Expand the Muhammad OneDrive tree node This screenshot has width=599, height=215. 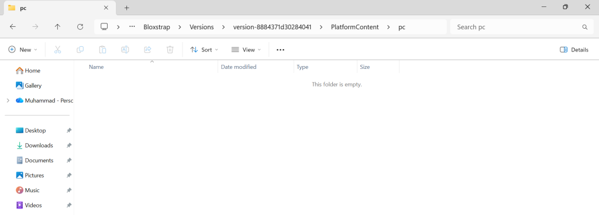[x=8, y=100]
